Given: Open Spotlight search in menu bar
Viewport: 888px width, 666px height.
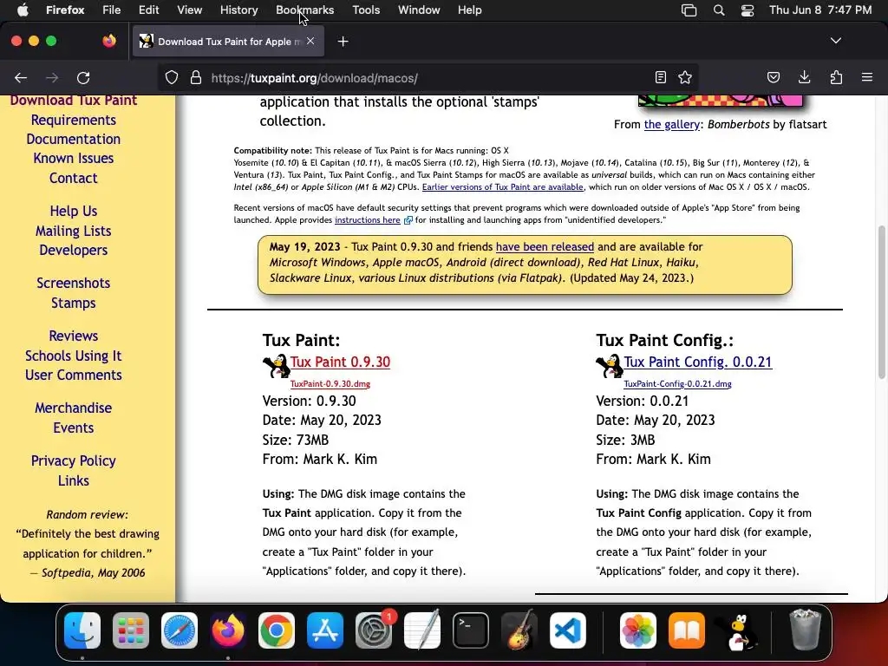Looking at the screenshot, I should click(x=719, y=10).
